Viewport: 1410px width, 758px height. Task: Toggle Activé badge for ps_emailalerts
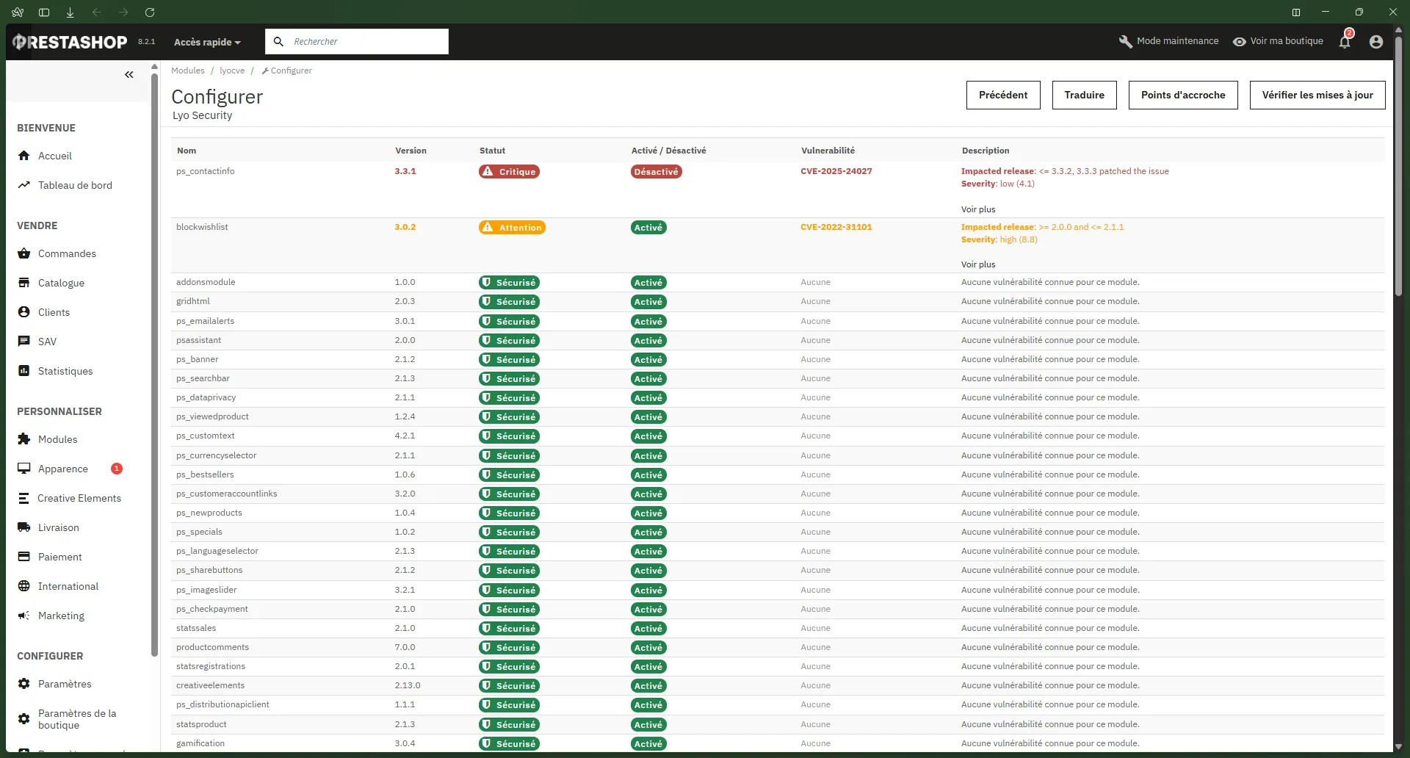(648, 322)
